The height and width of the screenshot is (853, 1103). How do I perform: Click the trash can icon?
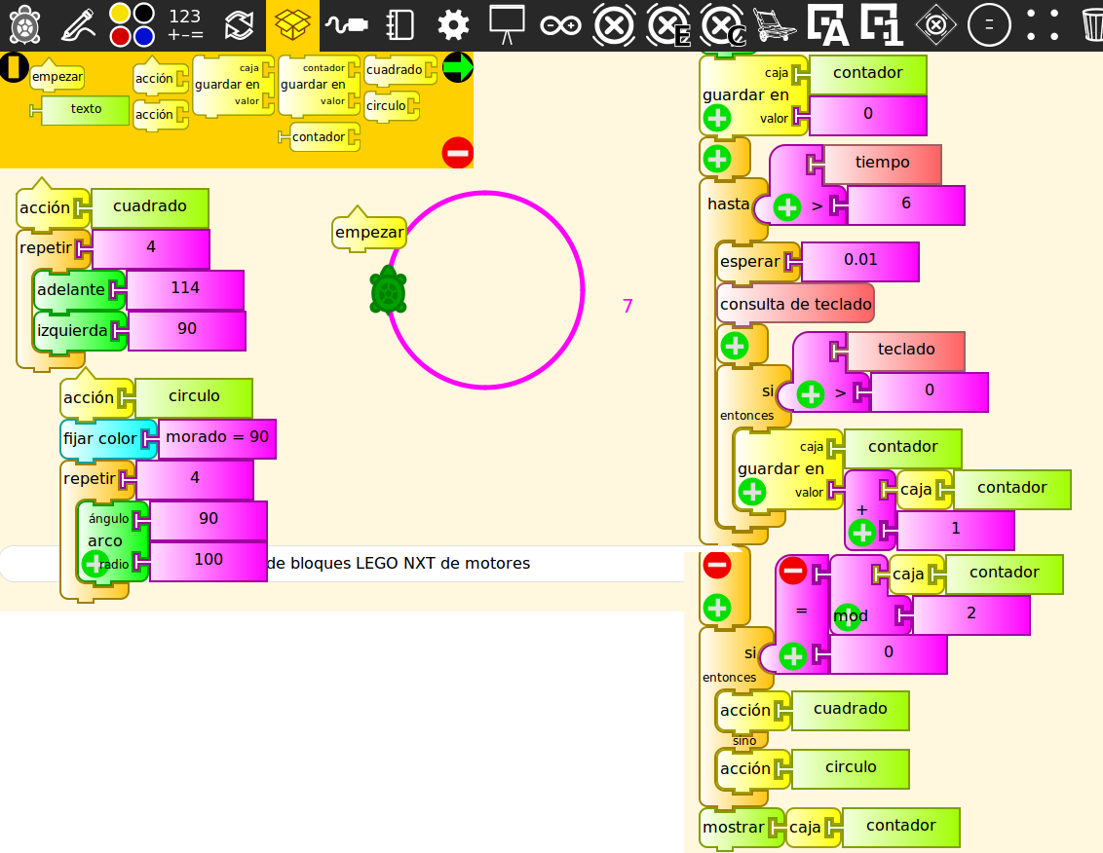tap(1091, 25)
